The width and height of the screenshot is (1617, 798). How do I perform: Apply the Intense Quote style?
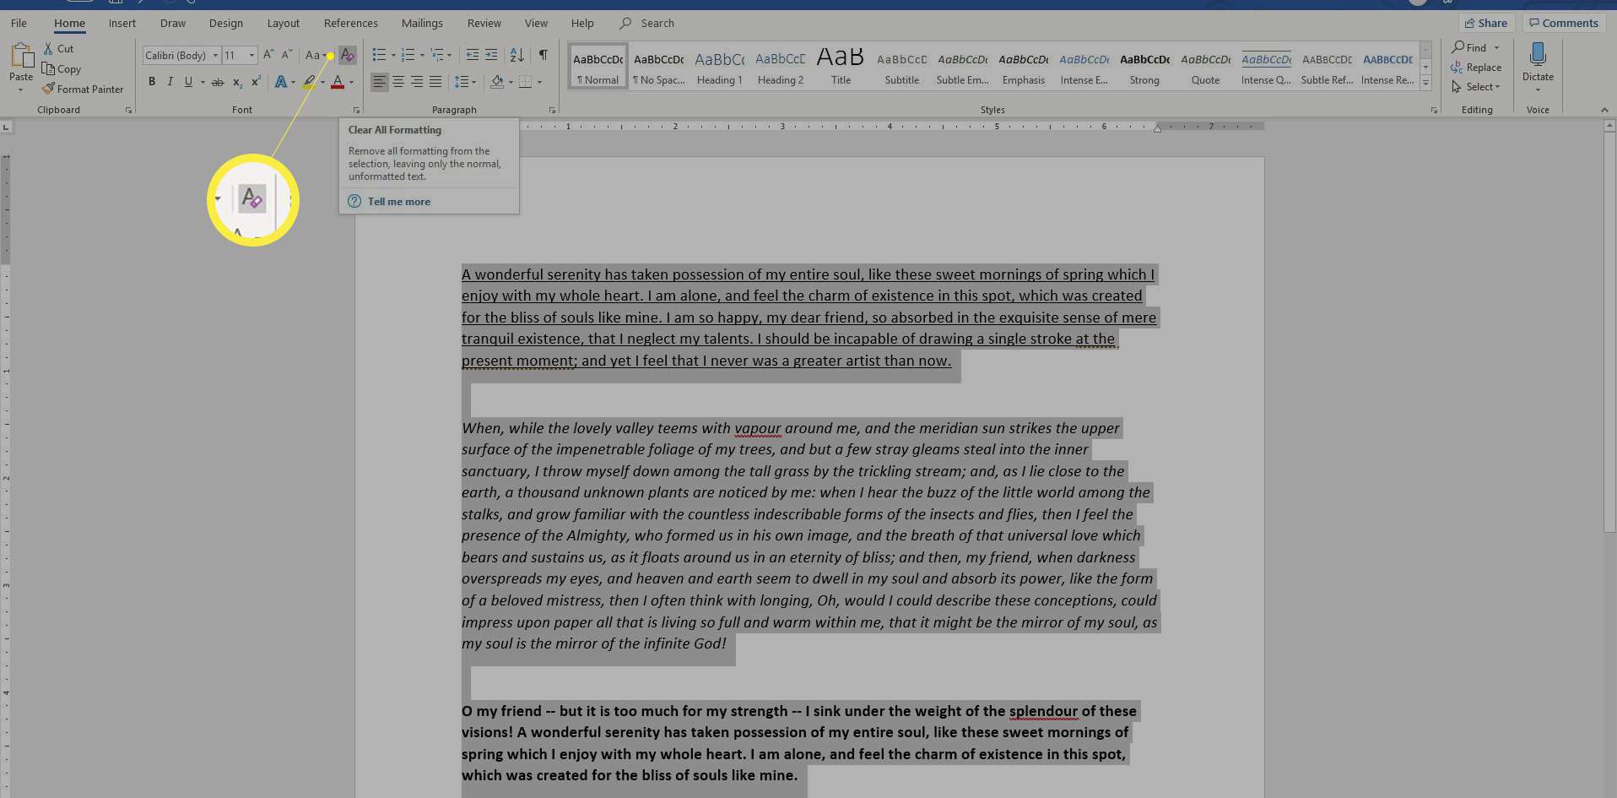[x=1266, y=67]
